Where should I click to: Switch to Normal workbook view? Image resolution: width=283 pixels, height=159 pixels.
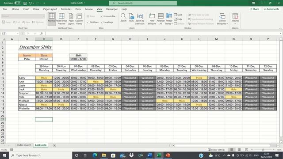pos(52,19)
